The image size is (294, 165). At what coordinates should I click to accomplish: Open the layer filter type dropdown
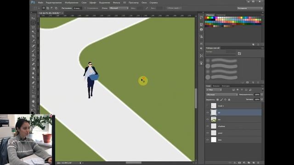(x=214, y=90)
